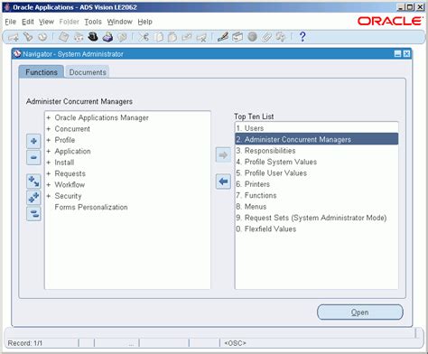Click the Paste toolbar icon

coord(172,37)
